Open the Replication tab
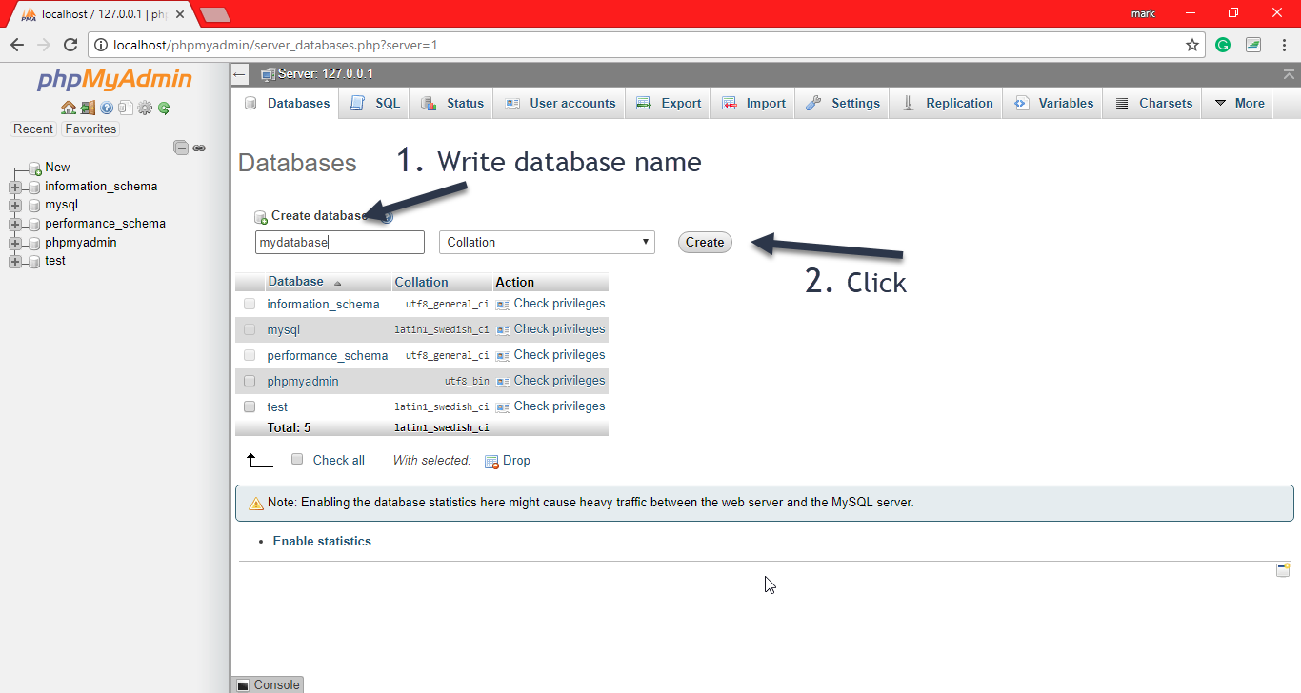The height and width of the screenshot is (693, 1301). [946, 104]
